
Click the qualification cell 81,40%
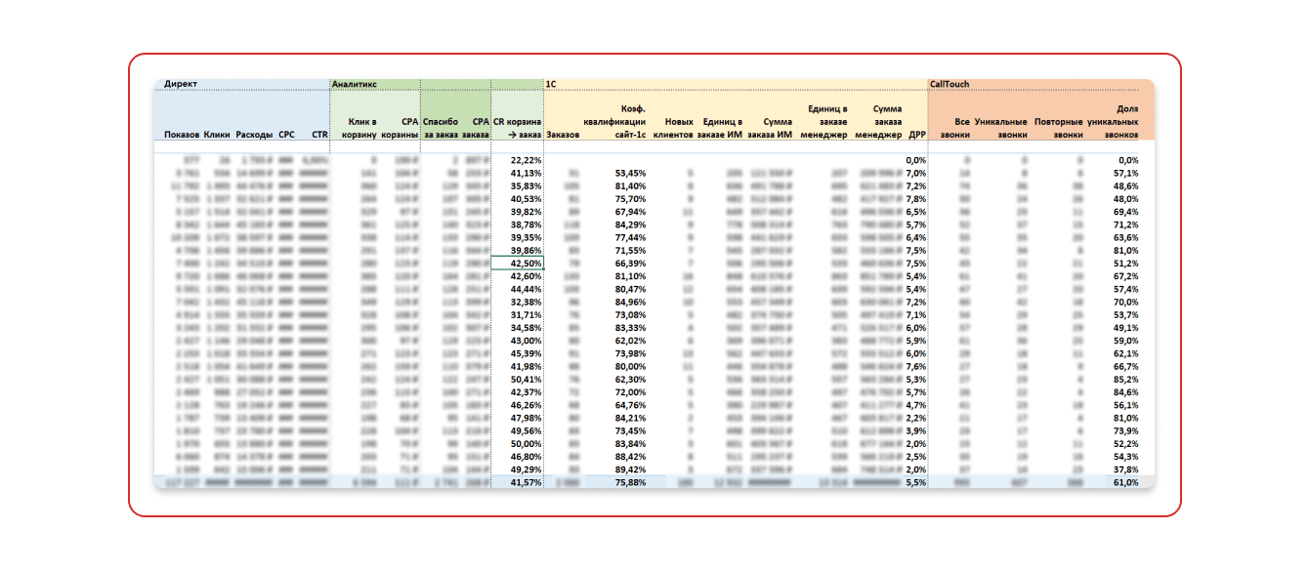click(x=630, y=185)
